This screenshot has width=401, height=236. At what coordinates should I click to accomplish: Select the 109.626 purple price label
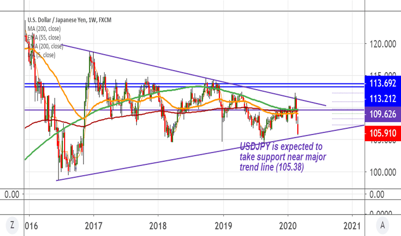coord(383,114)
